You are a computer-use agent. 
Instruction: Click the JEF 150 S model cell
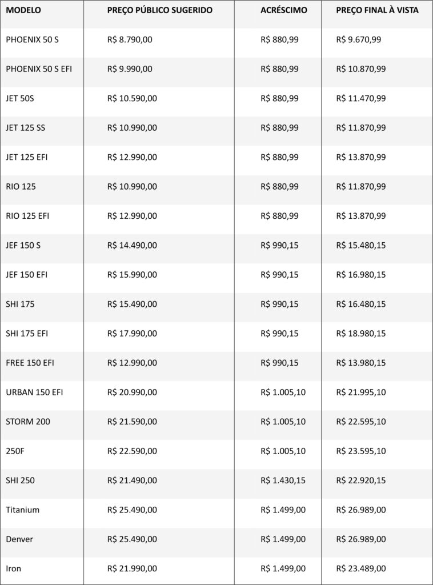click(x=23, y=245)
